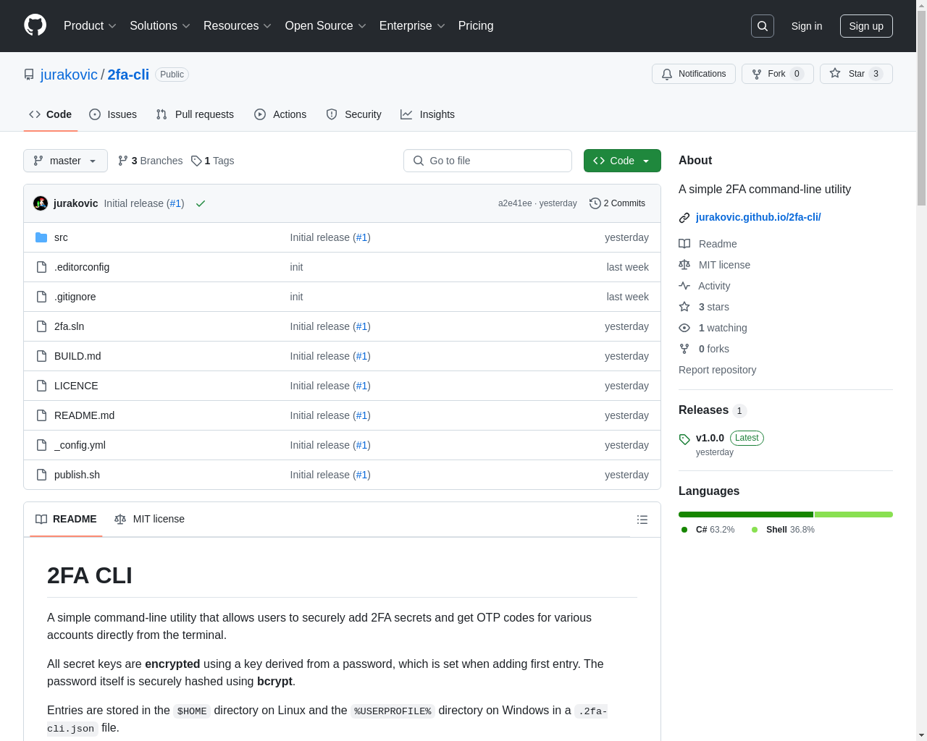Click the green commit status checkmark
The width and height of the screenshot is (927, 741).
coord(201,203)
